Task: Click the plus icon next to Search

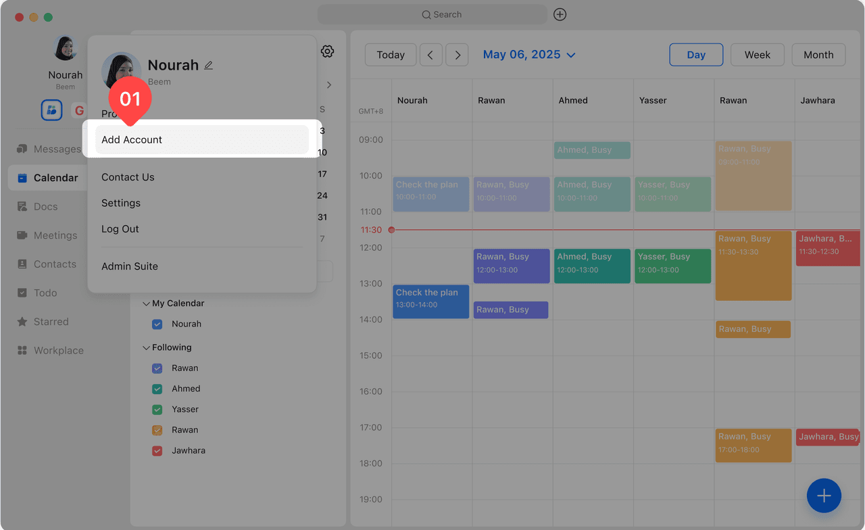Action: (x=560, y=14)
